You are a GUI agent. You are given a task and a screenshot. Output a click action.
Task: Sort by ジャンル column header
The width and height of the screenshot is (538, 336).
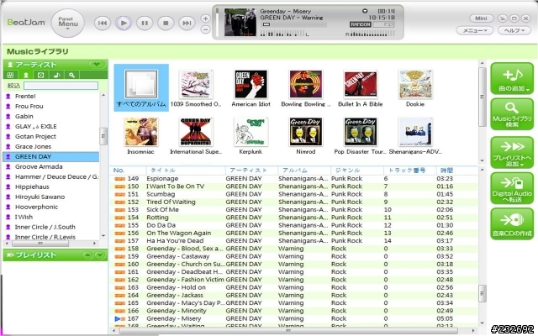(x=357, y=170)
